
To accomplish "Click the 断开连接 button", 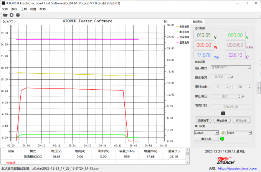I will pos(206,139).
